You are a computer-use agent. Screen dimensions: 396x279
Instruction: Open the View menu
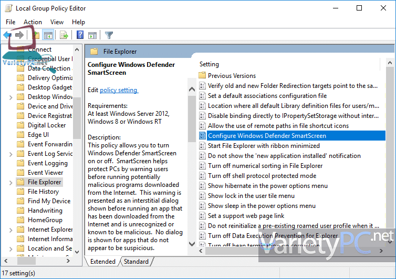[x=57, y=22]
